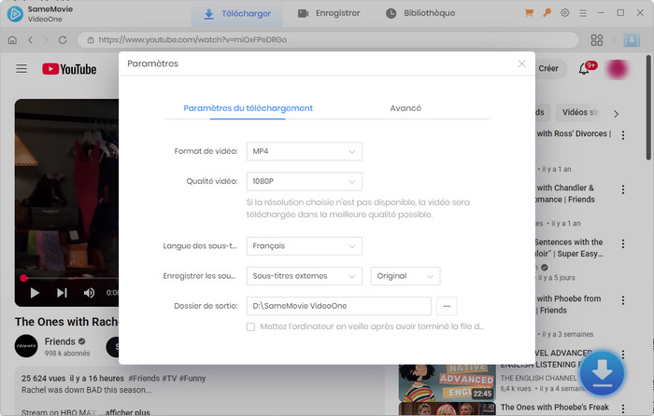This screenshot has height=416, width=654.
Task: Open the hamburger menu in title bar
Action: 583,13
